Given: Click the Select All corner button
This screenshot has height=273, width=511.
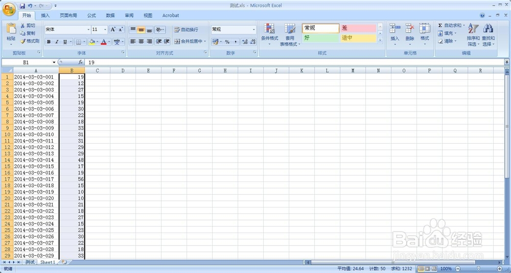Looking at the screenshot, I should coord(7,71).
